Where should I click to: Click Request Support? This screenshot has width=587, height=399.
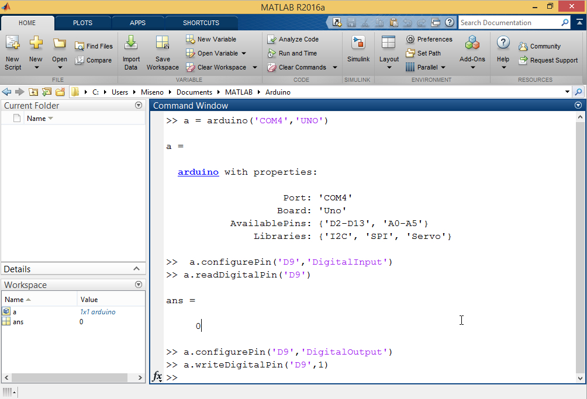[x=548, y=60]
